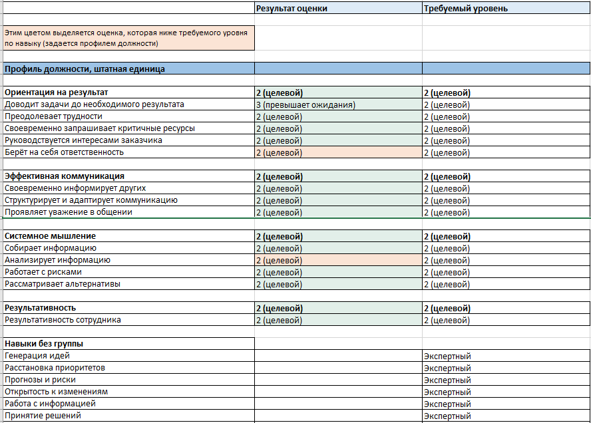The image size is (591, 423).
Task: Select empty result cell for 'Принятие решений'
Action: coord(338,416)
